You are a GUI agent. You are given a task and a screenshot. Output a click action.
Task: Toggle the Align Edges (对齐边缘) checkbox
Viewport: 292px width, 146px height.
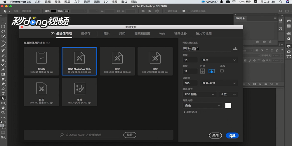165,11
